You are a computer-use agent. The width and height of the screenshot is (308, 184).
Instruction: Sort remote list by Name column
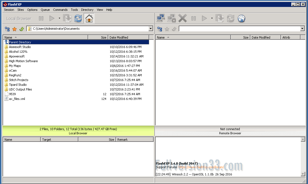coord(193,37)
